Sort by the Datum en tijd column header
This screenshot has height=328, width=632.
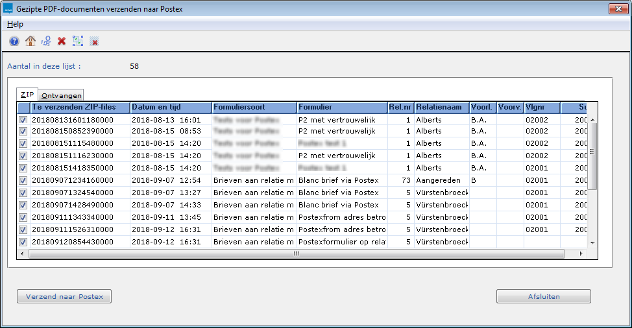170,107
